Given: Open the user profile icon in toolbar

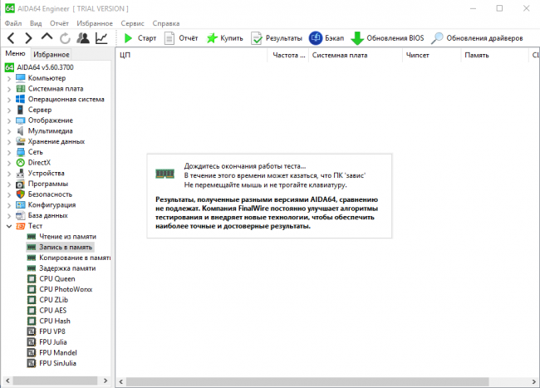Looking at the screenshot, I should click(x=83, y=38).
